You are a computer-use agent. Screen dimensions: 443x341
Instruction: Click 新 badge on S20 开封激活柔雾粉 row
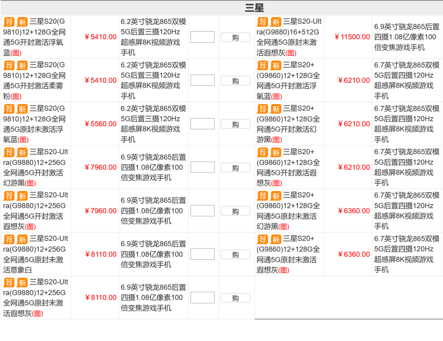[x=22, y=65]
